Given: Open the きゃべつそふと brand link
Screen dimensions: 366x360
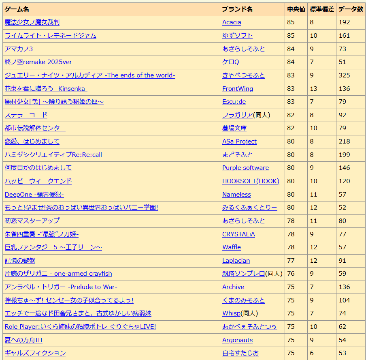Looking at the screenshot, I should [x=243, y=75].
